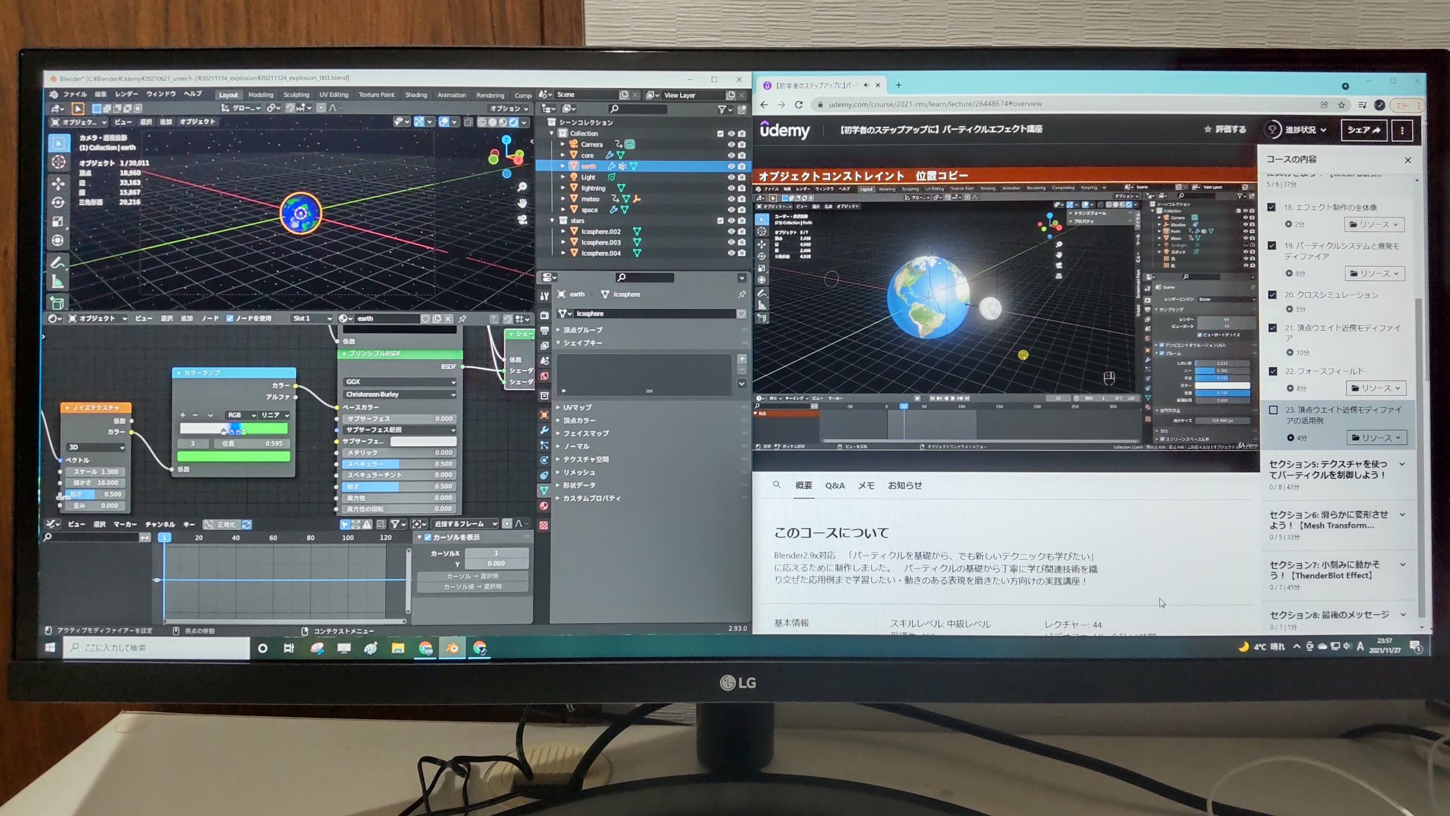This screenshot has height=816, width=1450.
Task: Uncheck the stars collection checkbox in outliner
Action: click(720, 220)
